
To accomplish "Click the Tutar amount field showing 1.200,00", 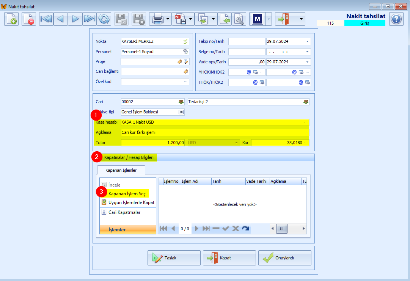I will point(153,143).
